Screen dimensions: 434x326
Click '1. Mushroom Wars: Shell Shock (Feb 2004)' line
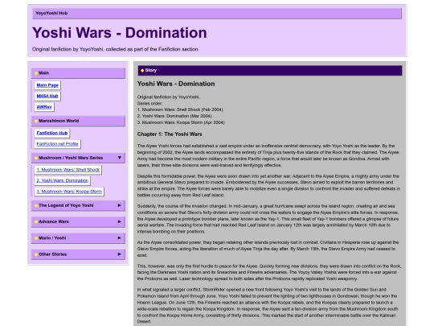pyautogui.click(x=180, y=109)
